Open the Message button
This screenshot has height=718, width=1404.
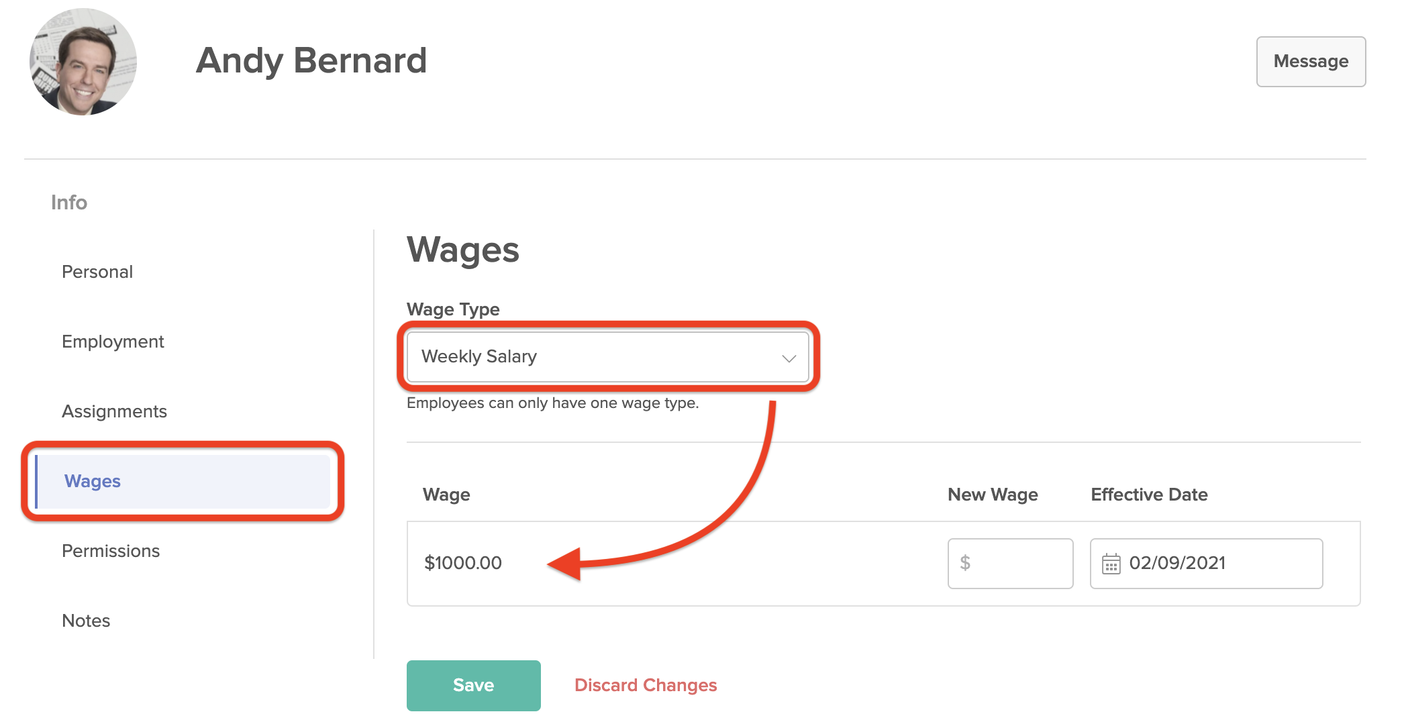(x=1310, y=61)
